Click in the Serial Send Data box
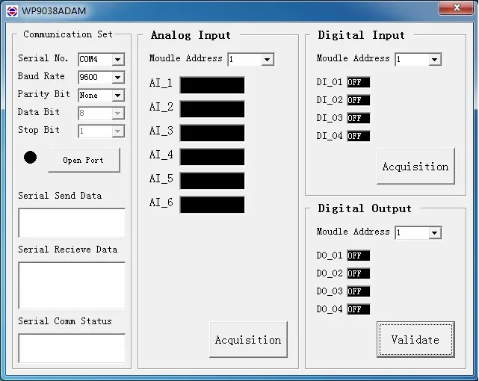 coord(72,223)
